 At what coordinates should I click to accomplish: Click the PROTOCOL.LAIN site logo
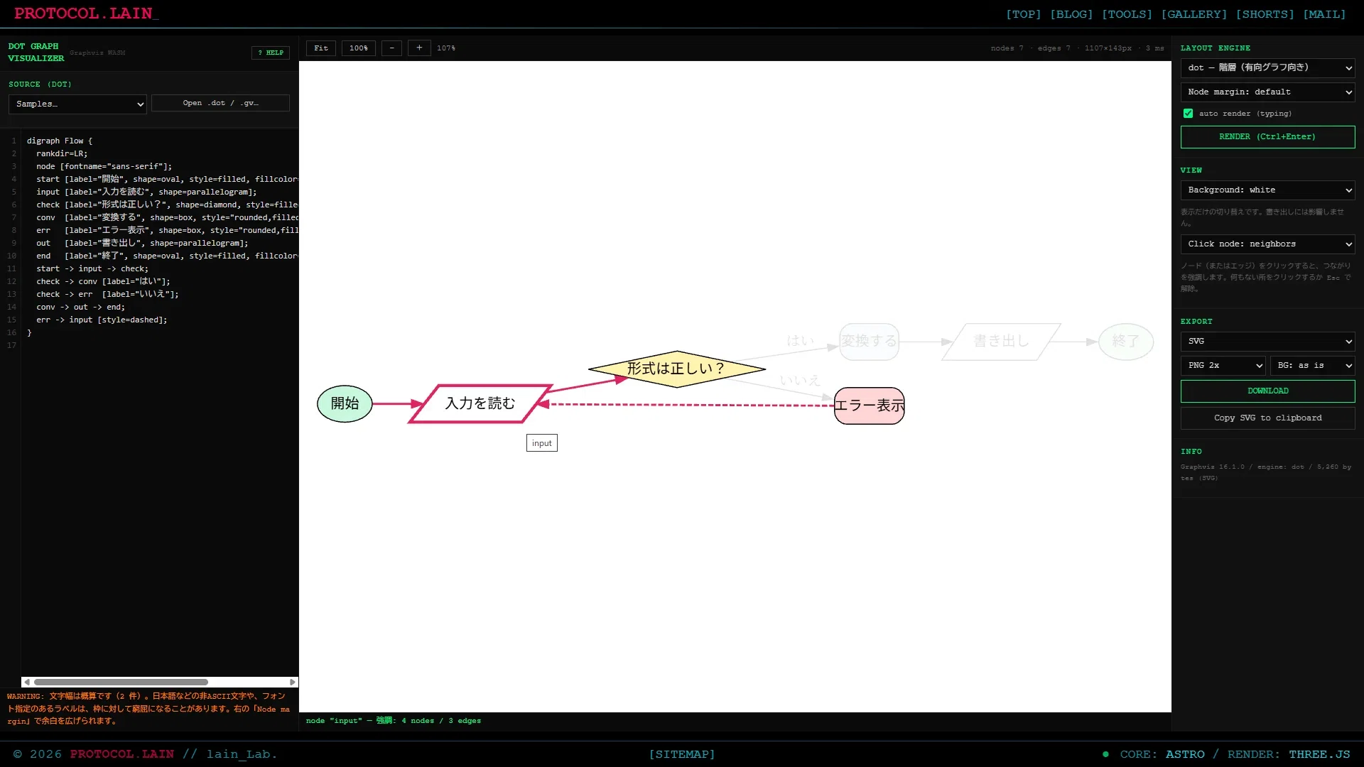click(86, 13)
